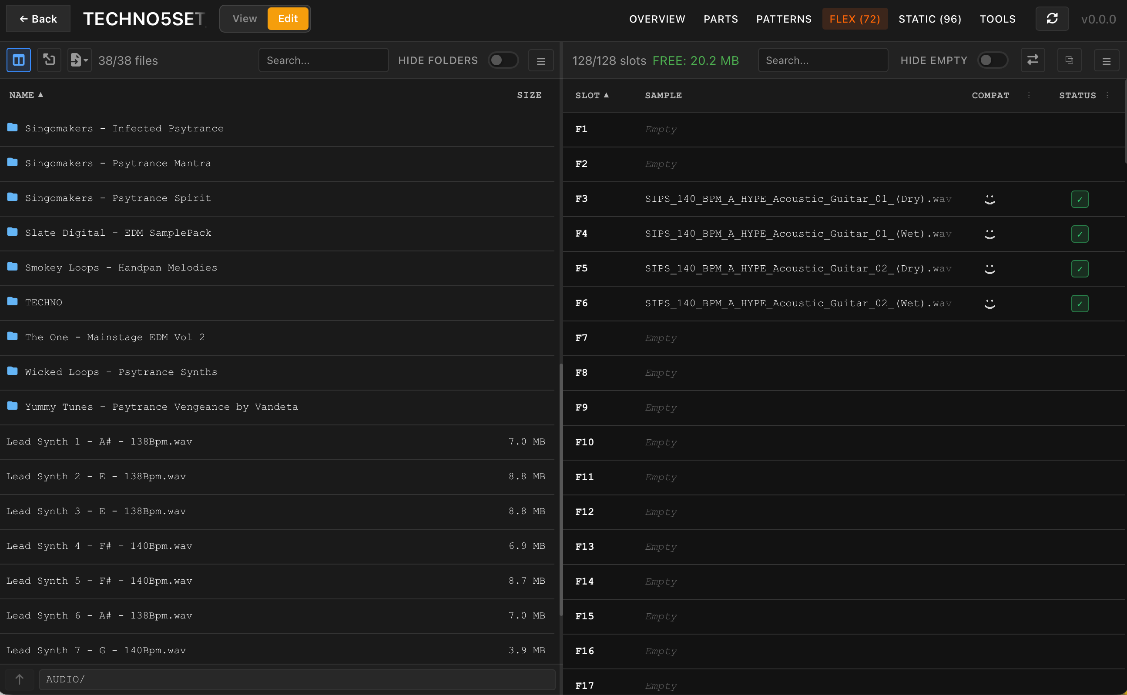Select the empty slot F10 row

[x=844, y=442]
